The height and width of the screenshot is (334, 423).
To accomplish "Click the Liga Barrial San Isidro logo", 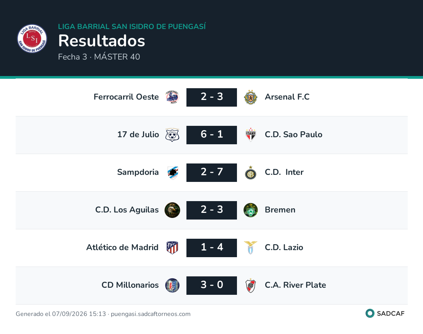I will [x=32, y=38].
